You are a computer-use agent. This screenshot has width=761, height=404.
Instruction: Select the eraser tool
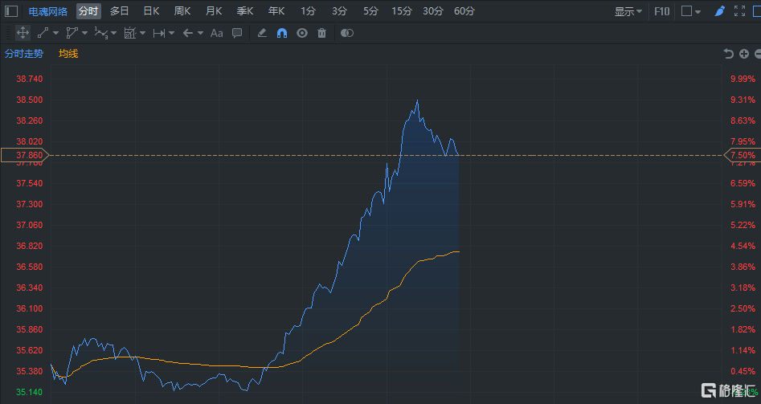[262, 33]
